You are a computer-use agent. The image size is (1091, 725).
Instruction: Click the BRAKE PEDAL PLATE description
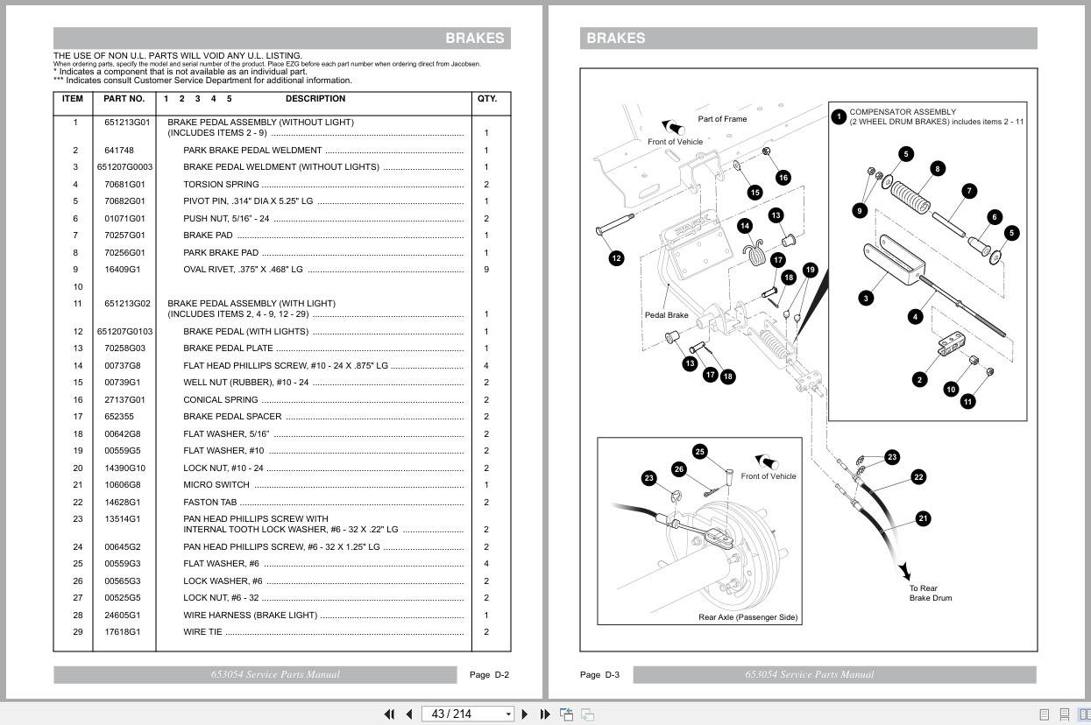228,348
